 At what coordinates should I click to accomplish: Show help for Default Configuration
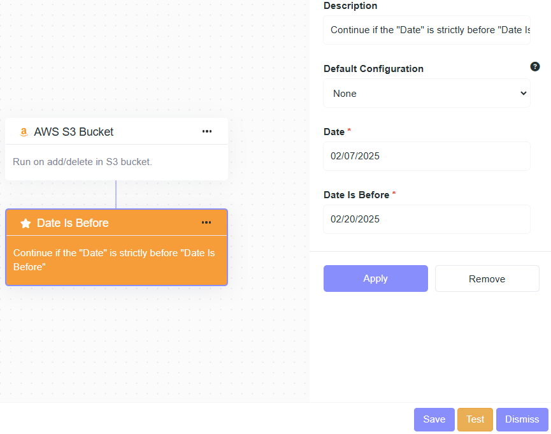point(535,67)
